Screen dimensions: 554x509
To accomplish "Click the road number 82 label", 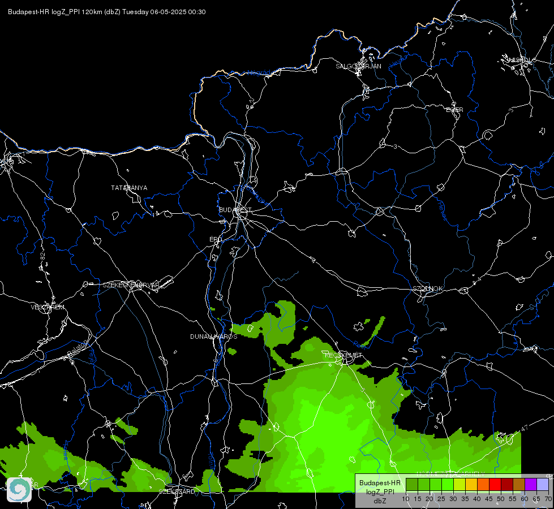I will pos(43,257).
